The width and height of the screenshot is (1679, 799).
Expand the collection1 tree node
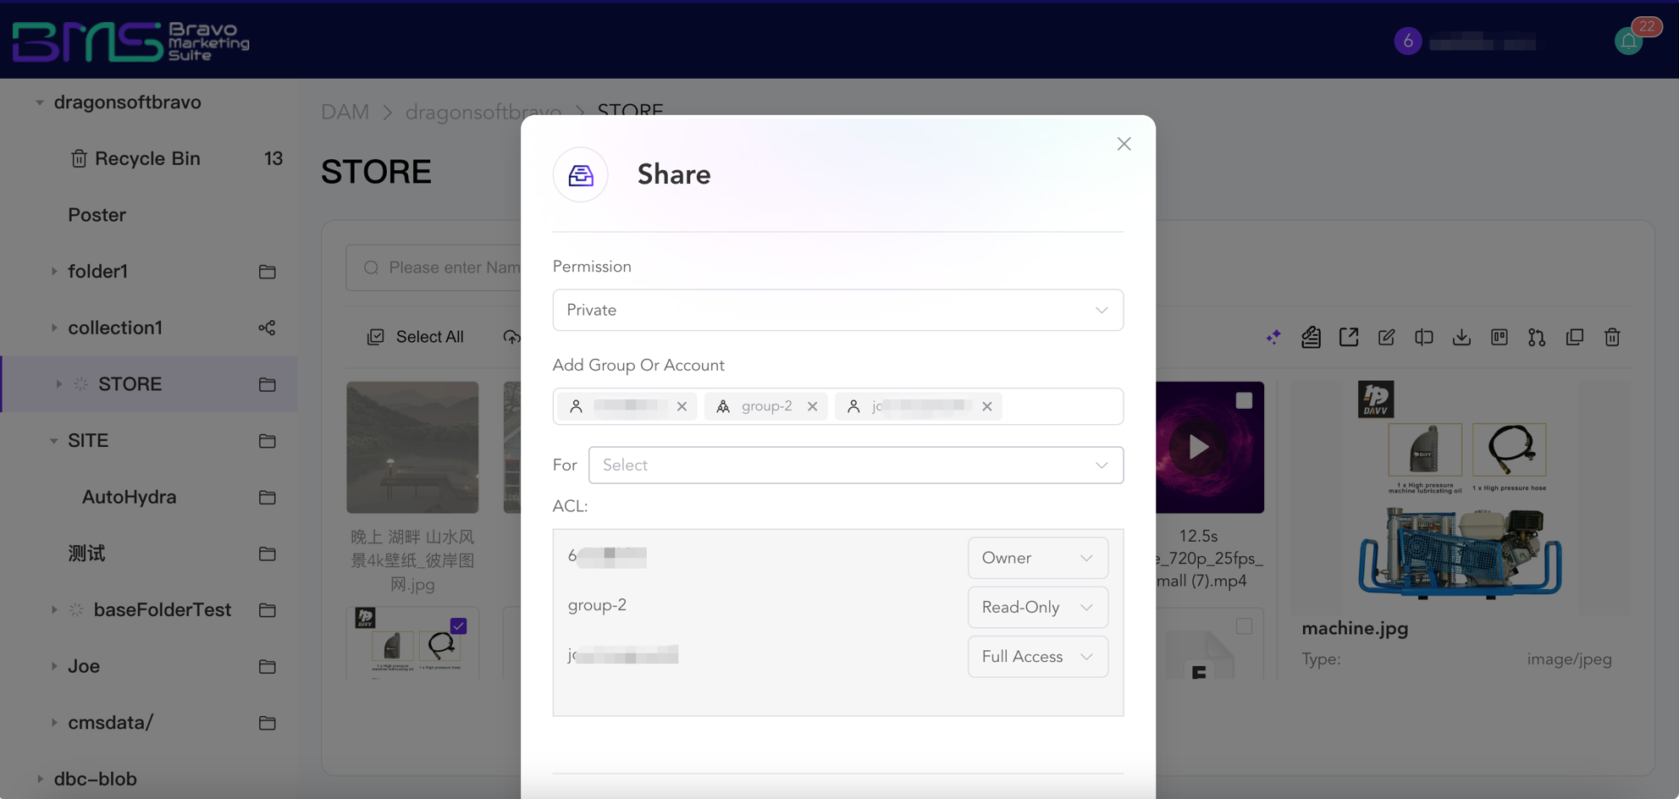tap(54, 328)
